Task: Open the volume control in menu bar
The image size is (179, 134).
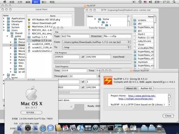Action: click(x=150, y=2)
